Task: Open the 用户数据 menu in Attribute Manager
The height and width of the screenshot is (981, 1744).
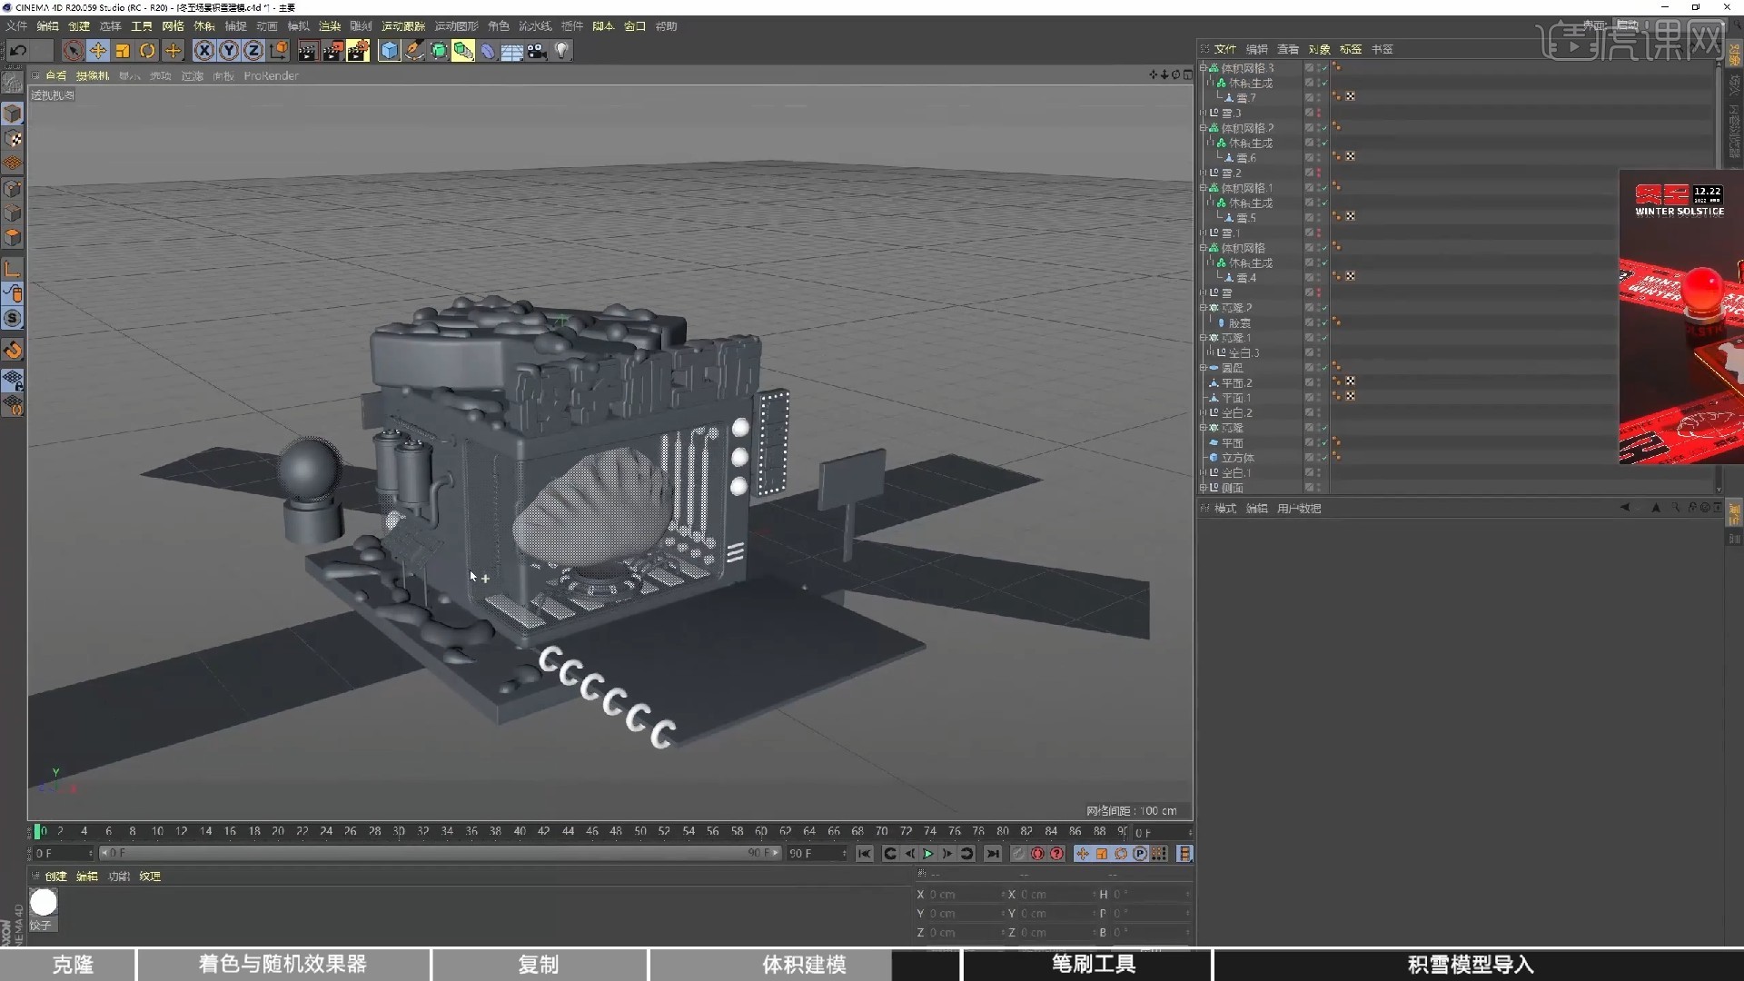Action: [x=1299, y=509]
